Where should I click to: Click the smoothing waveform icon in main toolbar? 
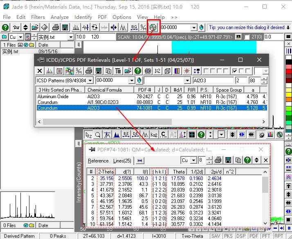(104, 27)
